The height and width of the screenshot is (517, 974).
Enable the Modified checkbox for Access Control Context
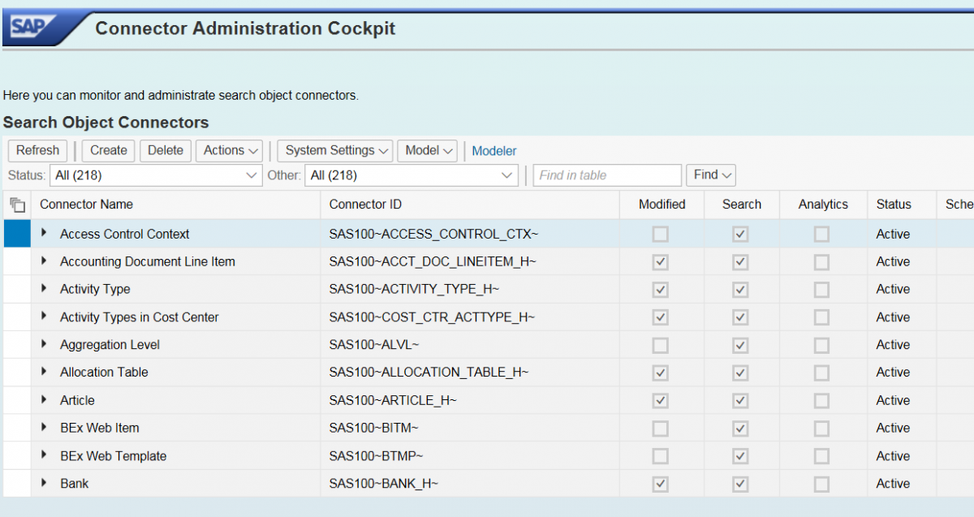tap(660, 234)
